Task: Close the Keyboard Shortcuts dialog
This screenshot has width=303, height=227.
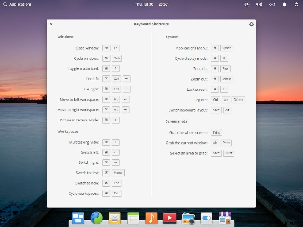Action: [x=51, y=24]
